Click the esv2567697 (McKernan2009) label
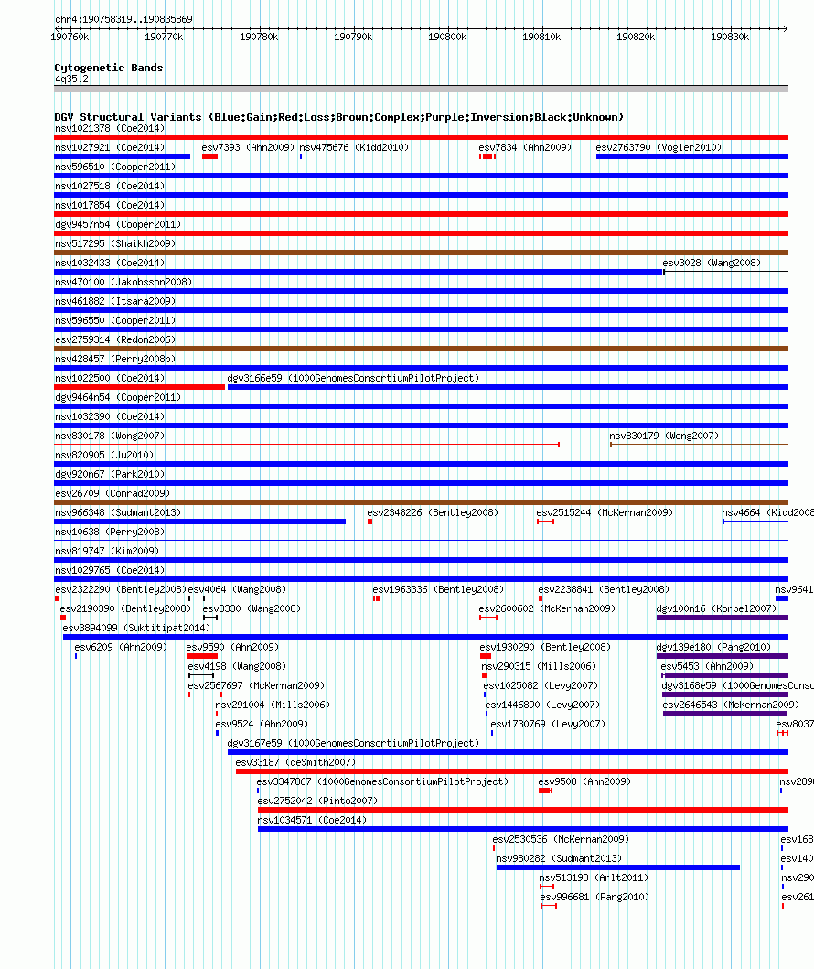This screenshot has height=969, width=814. click(256, 685)
